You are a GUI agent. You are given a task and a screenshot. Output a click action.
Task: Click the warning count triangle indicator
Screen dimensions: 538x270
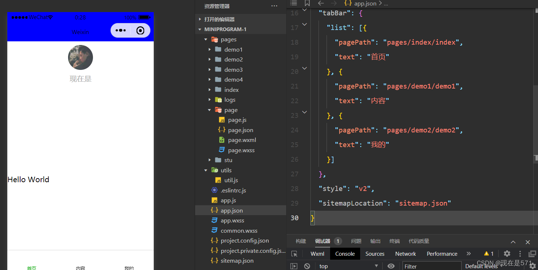pos(489,254)
